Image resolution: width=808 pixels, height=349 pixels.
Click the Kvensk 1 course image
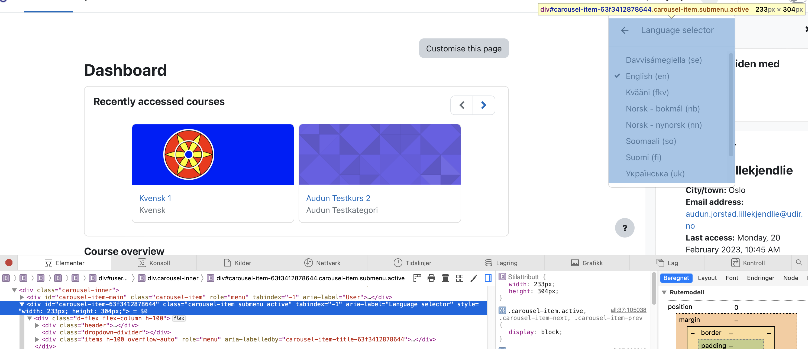pyautogui.click(x=213, y=154)
